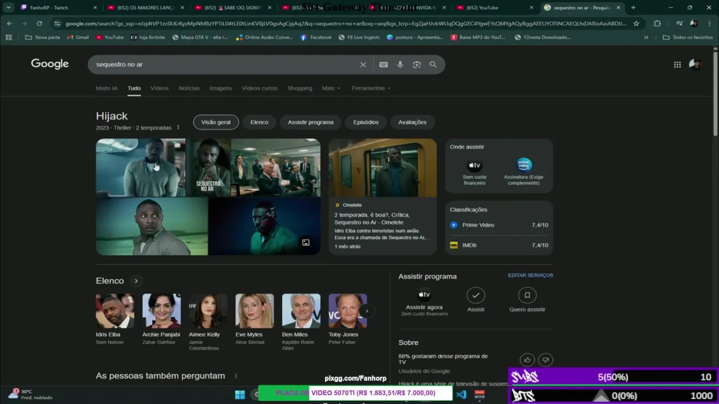
Task: Open Ben Miles cast card
Action: tap(301, 322)
